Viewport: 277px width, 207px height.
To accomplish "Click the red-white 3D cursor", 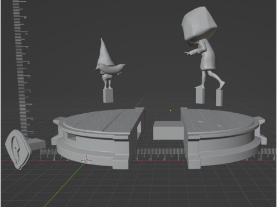I will tap(87, 160).
